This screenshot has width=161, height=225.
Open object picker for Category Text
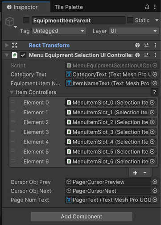coord(155,74)
